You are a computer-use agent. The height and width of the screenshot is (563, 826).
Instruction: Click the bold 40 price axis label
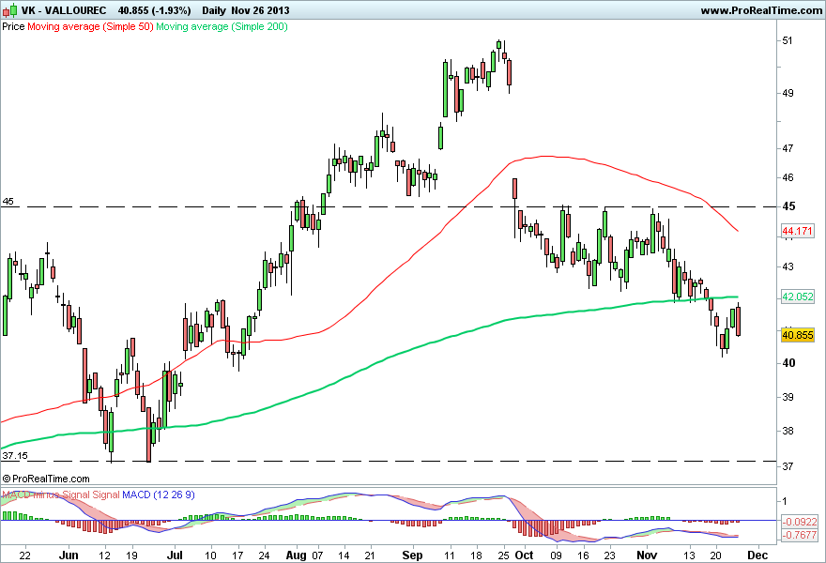coord(788,363)
